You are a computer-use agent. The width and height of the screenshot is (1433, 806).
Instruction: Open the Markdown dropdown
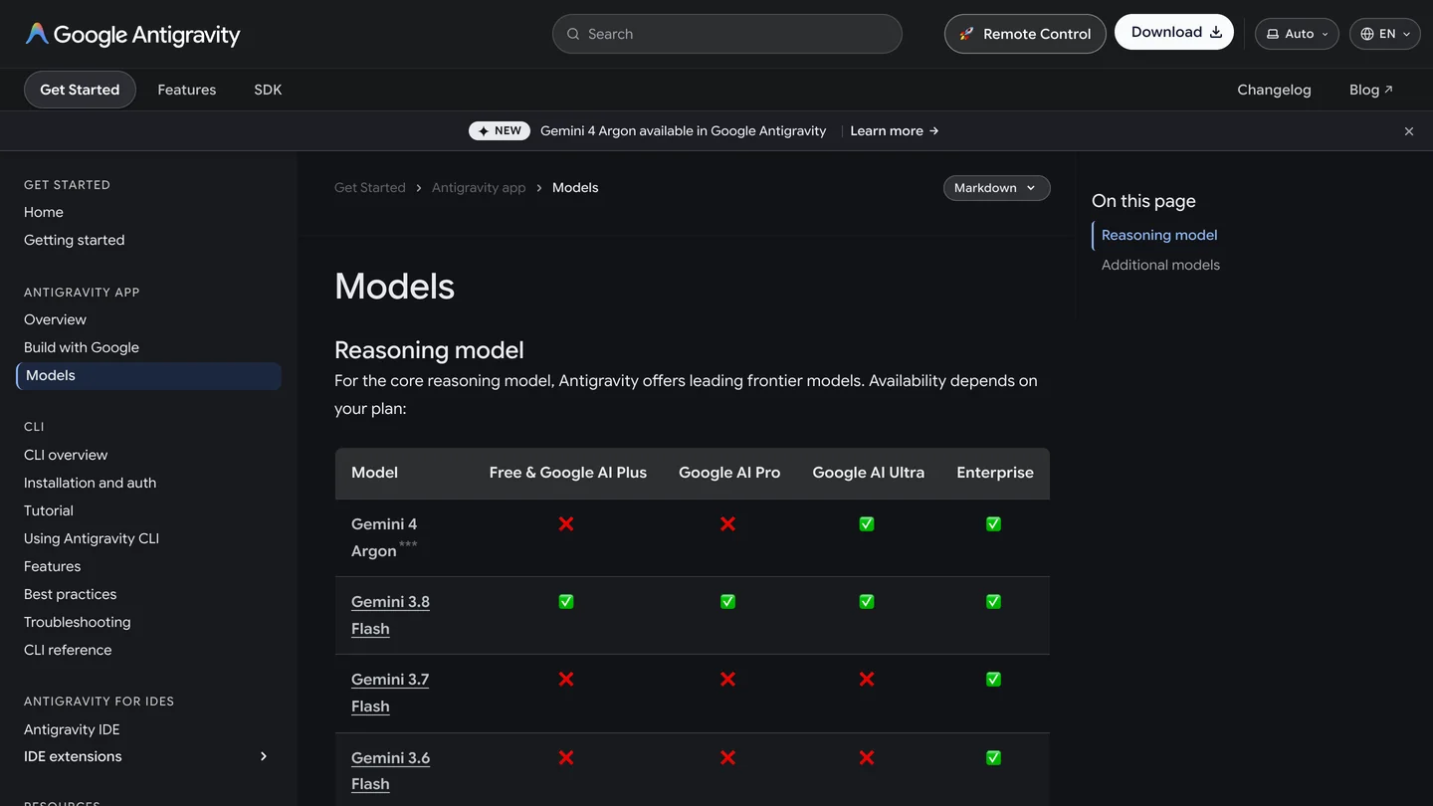click(x=996, y=188)
